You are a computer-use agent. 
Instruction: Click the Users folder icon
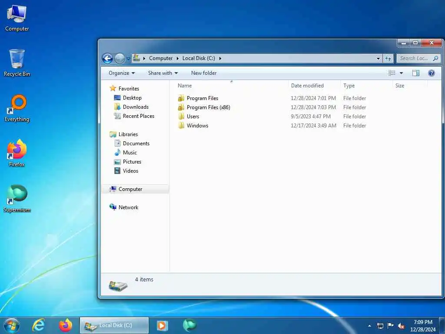tap(181, 117)
